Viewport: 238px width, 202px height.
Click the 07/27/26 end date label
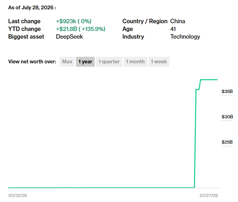pyautogui.click(x=209, y=196)
